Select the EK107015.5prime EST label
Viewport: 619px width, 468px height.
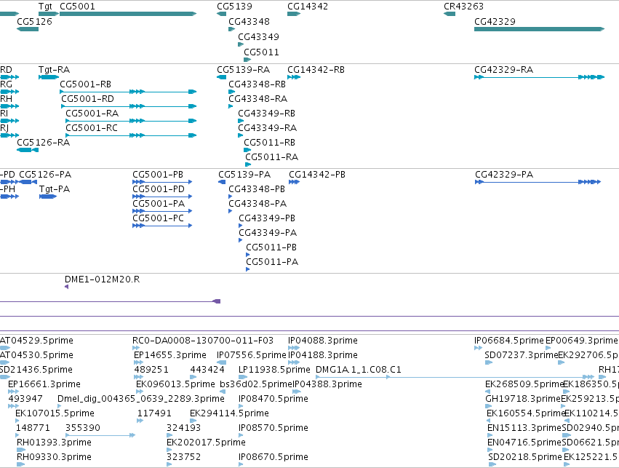[x=55, y=413]
